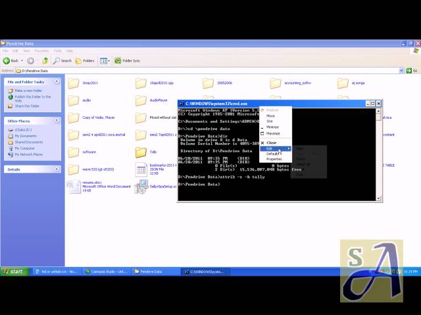421x315 pixels.
Task: Click the Views toolbar icon
Action: point(103,61)
